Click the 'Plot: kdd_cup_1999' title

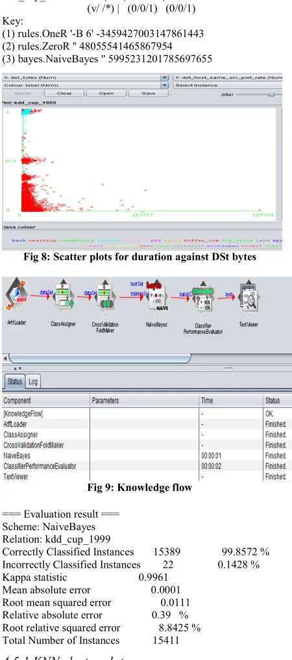click(29, 102)
